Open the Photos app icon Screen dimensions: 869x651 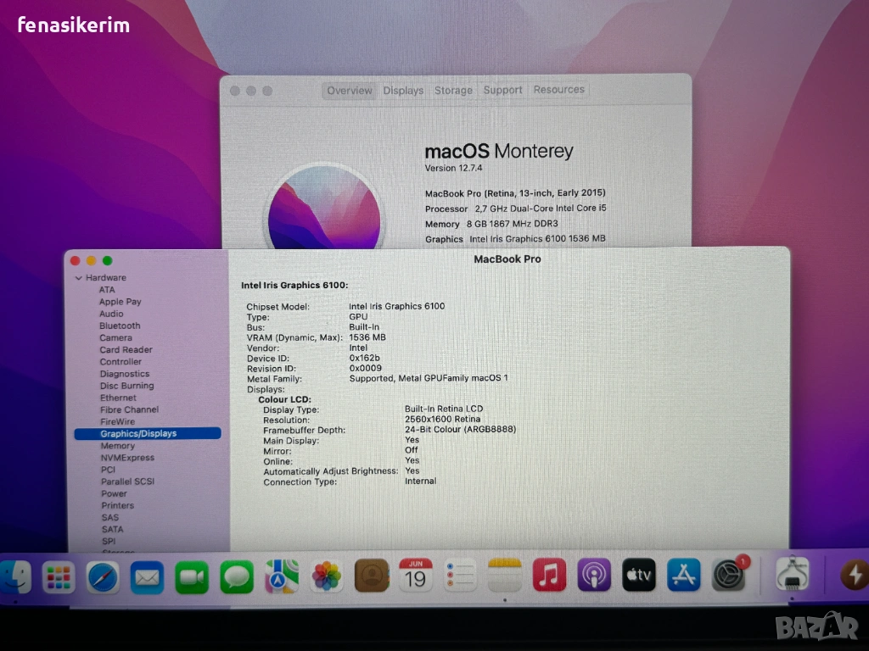click(327, 576)
